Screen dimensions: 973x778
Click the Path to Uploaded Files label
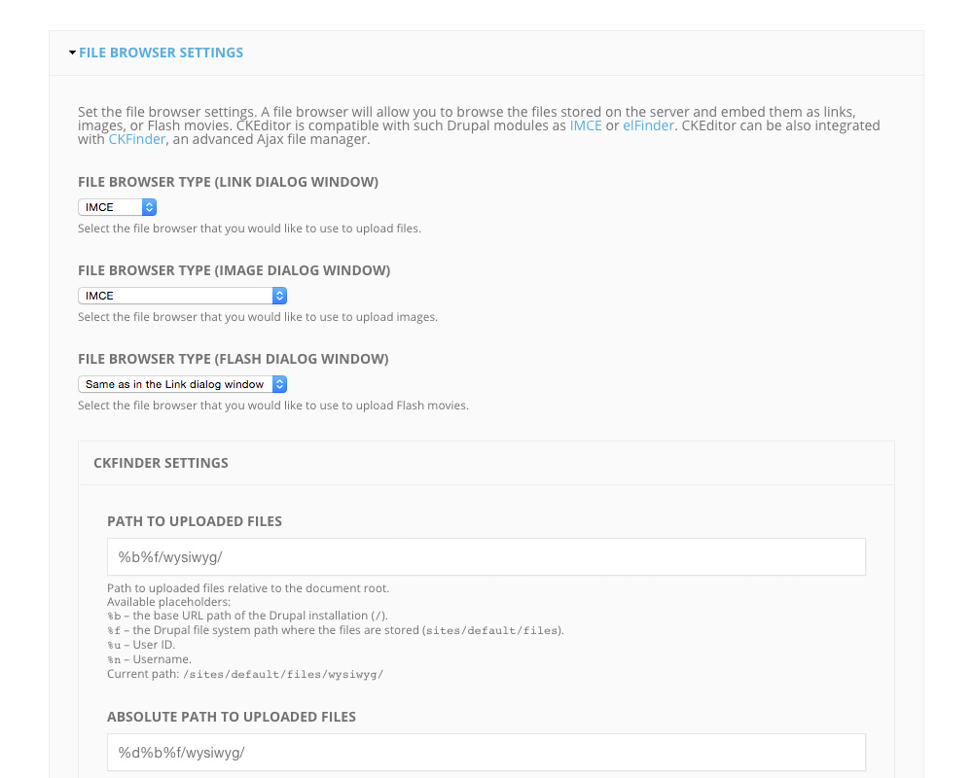coord(195,521)
